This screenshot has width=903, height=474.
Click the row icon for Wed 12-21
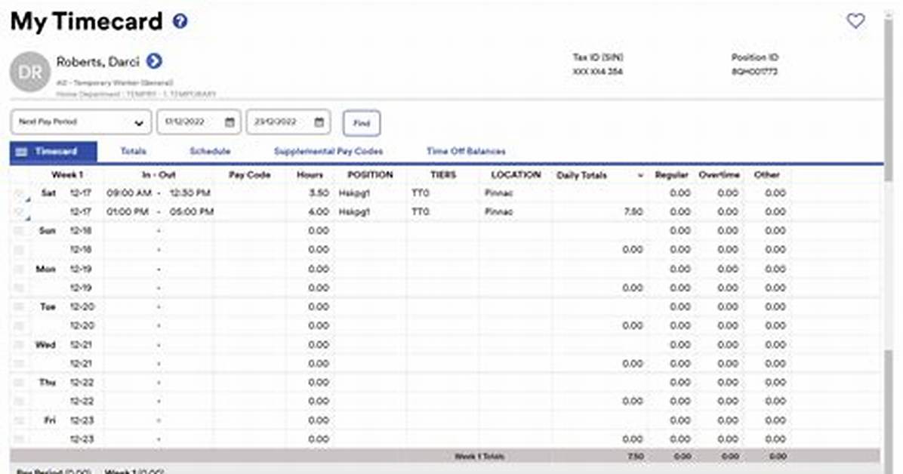point(19,345)
